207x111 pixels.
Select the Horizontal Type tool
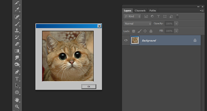[17, 79]
